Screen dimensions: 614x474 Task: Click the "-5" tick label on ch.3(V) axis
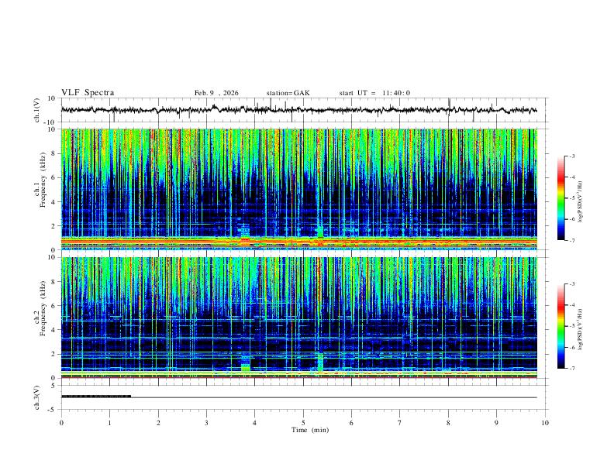(53, 410)
